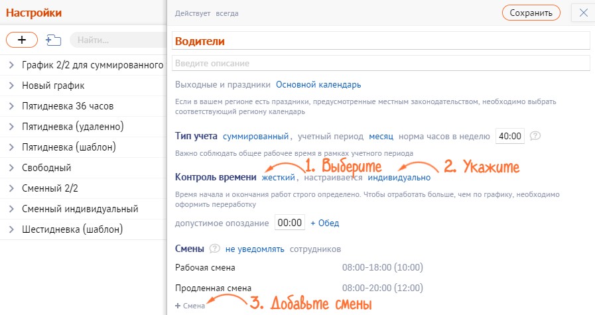Expand the Новый график tree item
The height and width of the screenshot is (315, 595).
(11, 86)
